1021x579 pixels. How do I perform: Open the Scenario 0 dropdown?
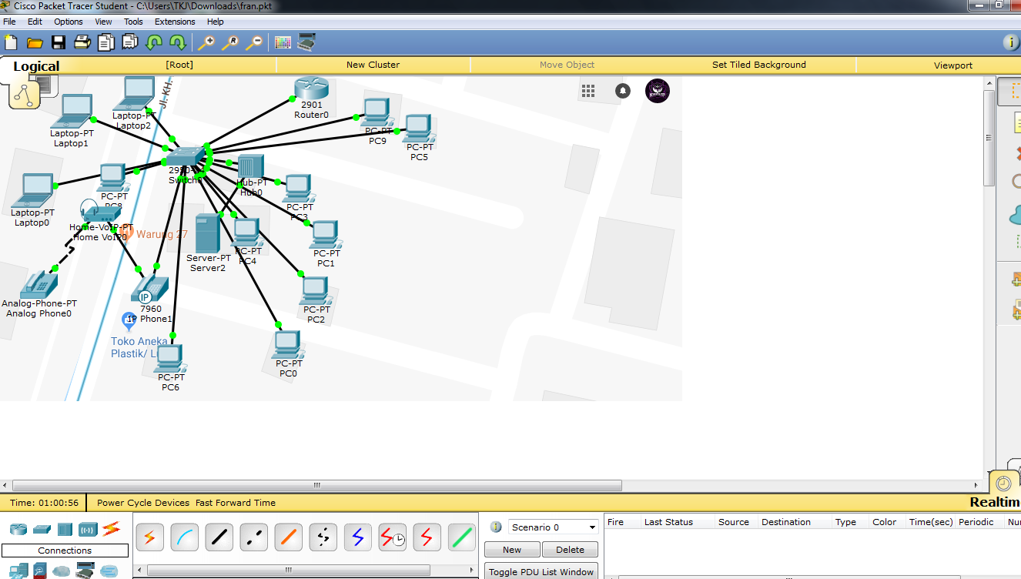coord(553,527)
